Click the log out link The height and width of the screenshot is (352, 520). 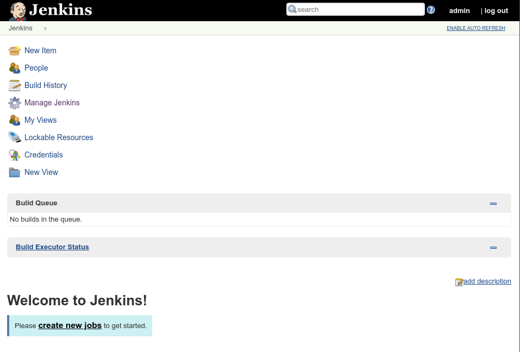click(496, 11)
